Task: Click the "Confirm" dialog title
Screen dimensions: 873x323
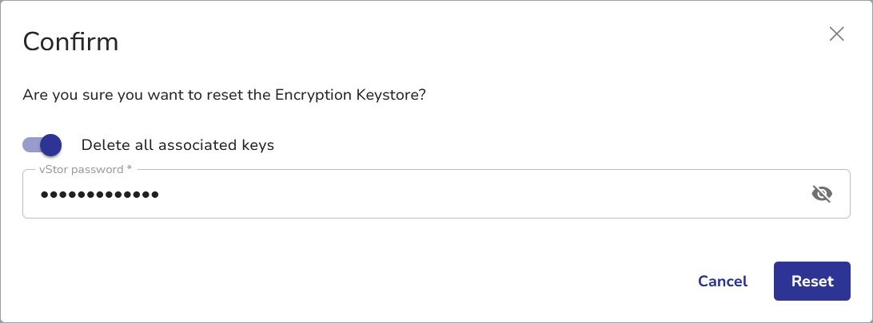Action: click(70, 41)
